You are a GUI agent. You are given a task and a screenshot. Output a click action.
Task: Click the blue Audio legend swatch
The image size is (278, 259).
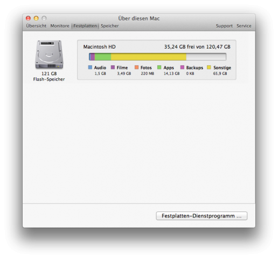click(90, 67)
